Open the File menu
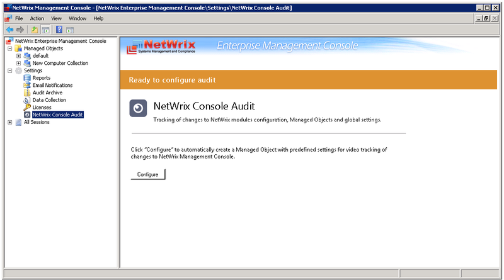 pos(19,19)
